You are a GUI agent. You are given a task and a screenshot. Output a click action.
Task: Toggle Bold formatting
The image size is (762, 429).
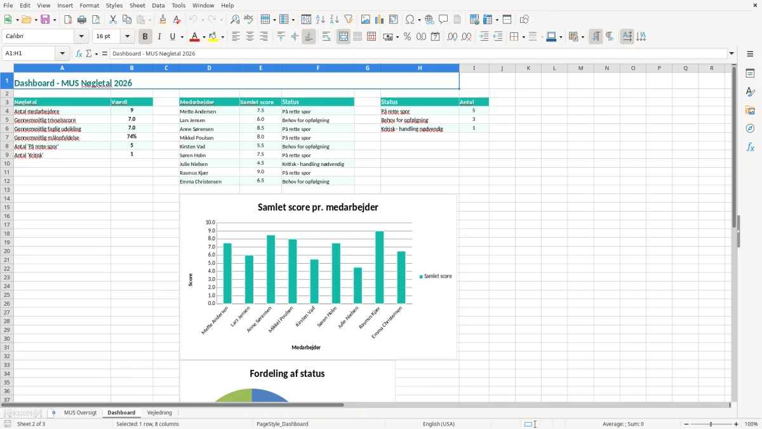[x=145, y=37]
